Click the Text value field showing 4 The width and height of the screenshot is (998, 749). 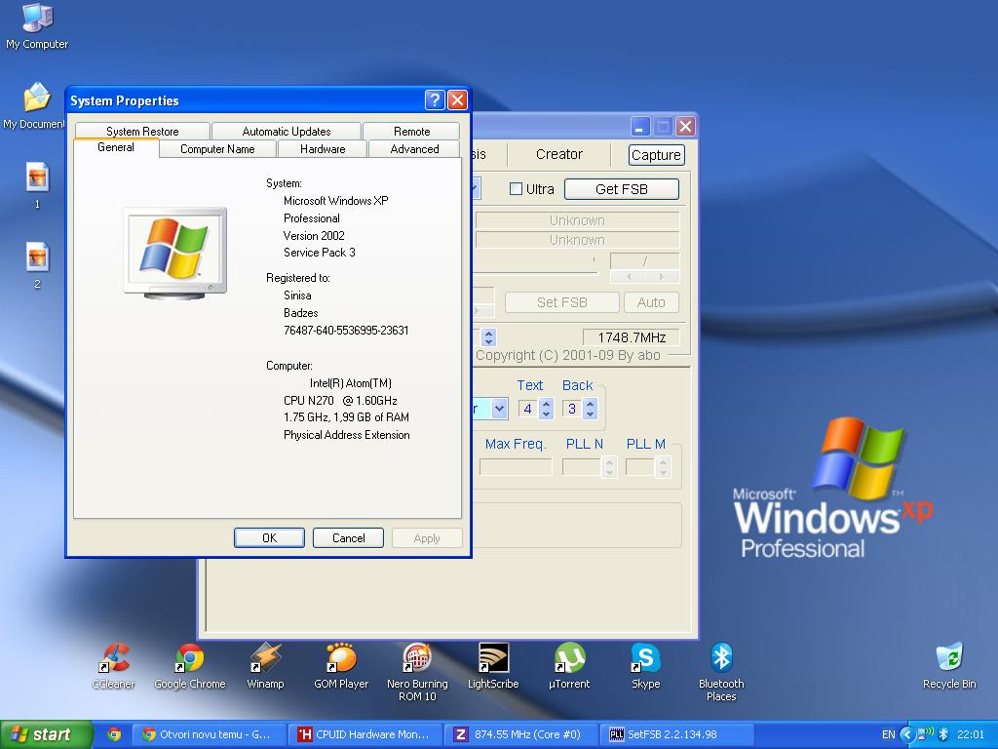click(x=528, y=409)
